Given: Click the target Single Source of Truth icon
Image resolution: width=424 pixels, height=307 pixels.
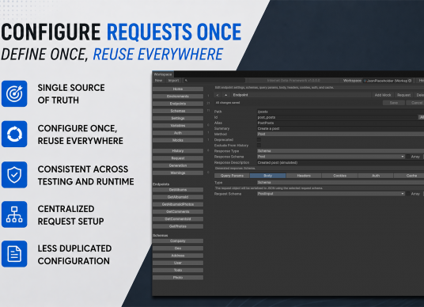Looking at the screenshot, I should click(14, 93).
